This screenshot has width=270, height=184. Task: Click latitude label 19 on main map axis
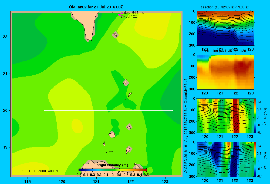coord(5,147)
